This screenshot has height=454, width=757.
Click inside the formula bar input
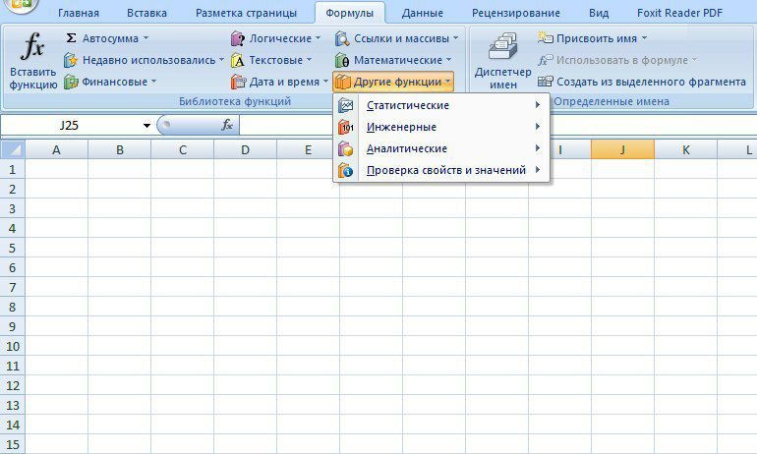[497, 126]
